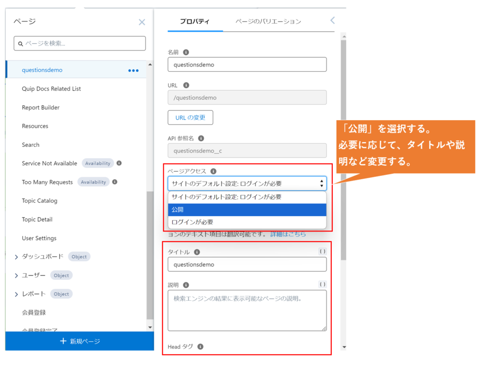Click the info icon next to API 参照名

click(201, 138)
